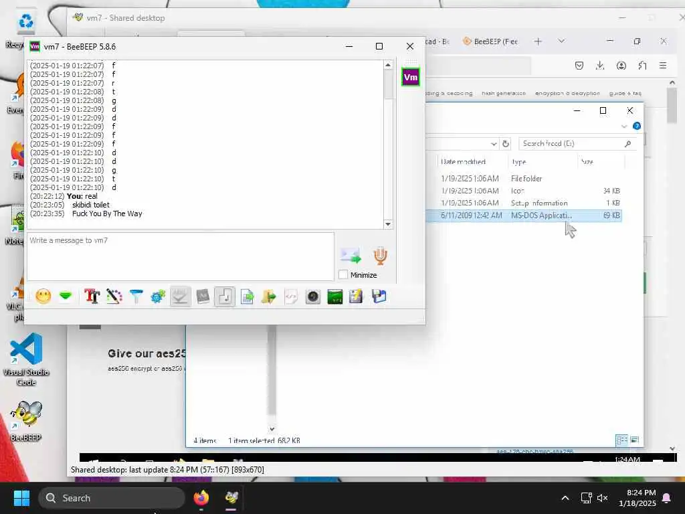Image resolution: width=685 pixels, height=514 pixels.
Task: Click the blue funnel filter icon
Action: [x=136, y=296]
